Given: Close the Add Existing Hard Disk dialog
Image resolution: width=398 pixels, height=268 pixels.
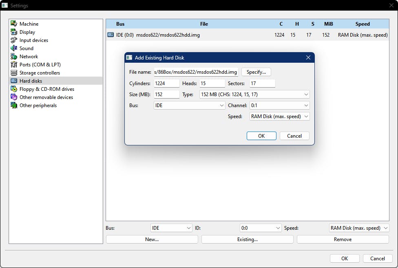Looking at the screenshot, I should coord(308,57).
